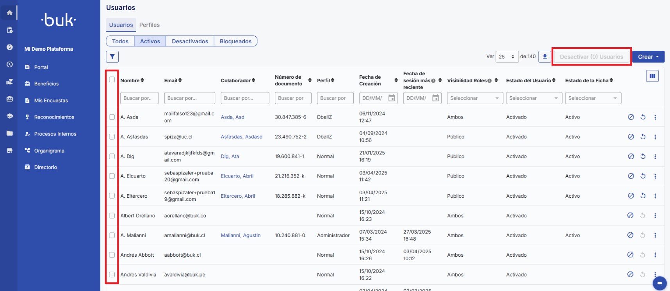Viewport: 670px width, 291px height.
Task: Toggle the select-all header checkbox
Action: 112,80
